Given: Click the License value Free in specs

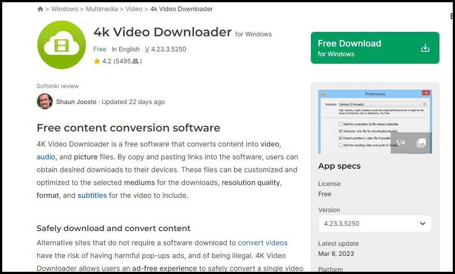Looking at the screenshot, I should click(x=325, y=194).
